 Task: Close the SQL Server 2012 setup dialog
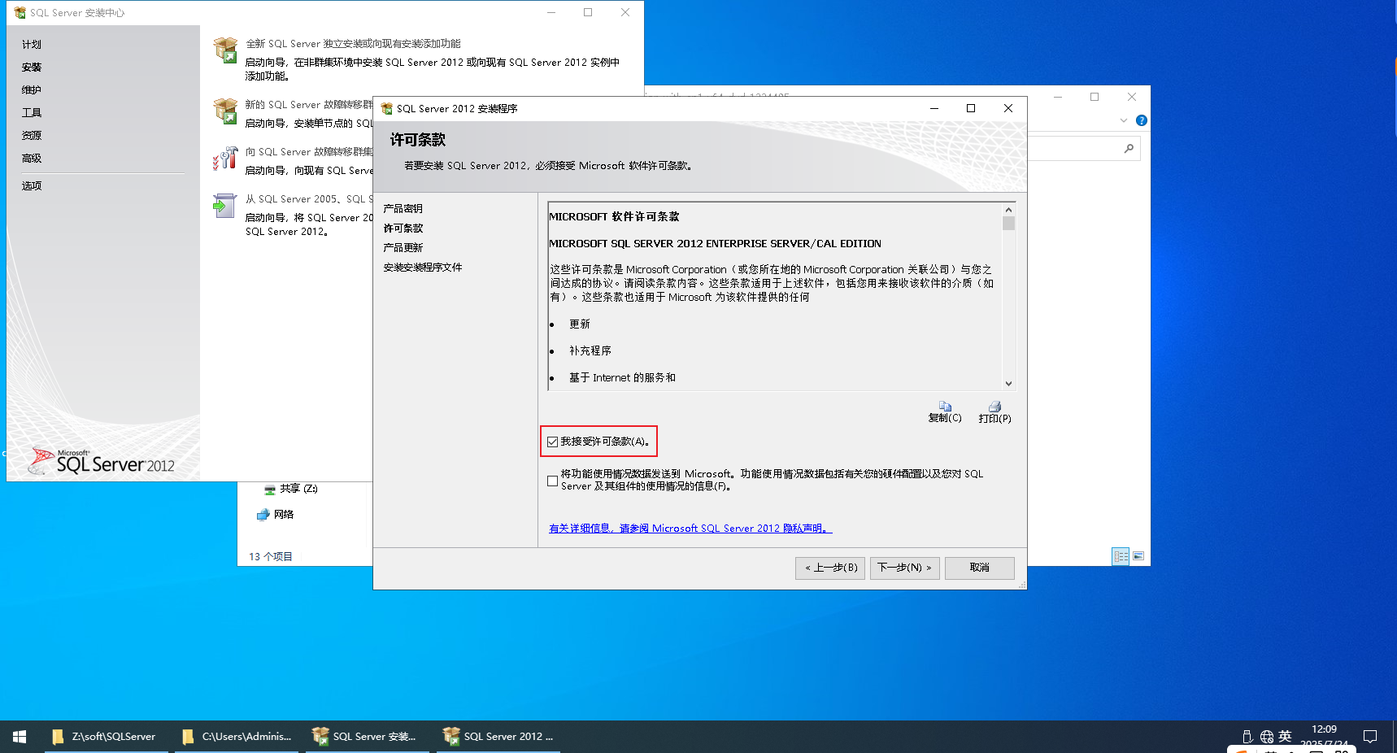[x=1008, y=108]
